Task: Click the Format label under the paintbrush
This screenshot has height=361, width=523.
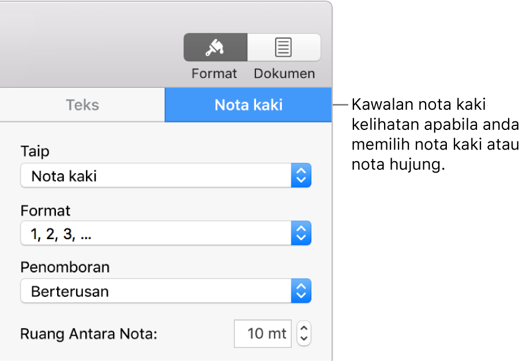Action: [x=214, y=73]
